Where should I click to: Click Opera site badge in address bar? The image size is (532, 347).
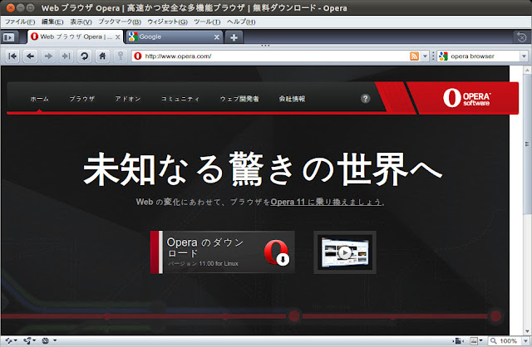[x=138, y=56]
